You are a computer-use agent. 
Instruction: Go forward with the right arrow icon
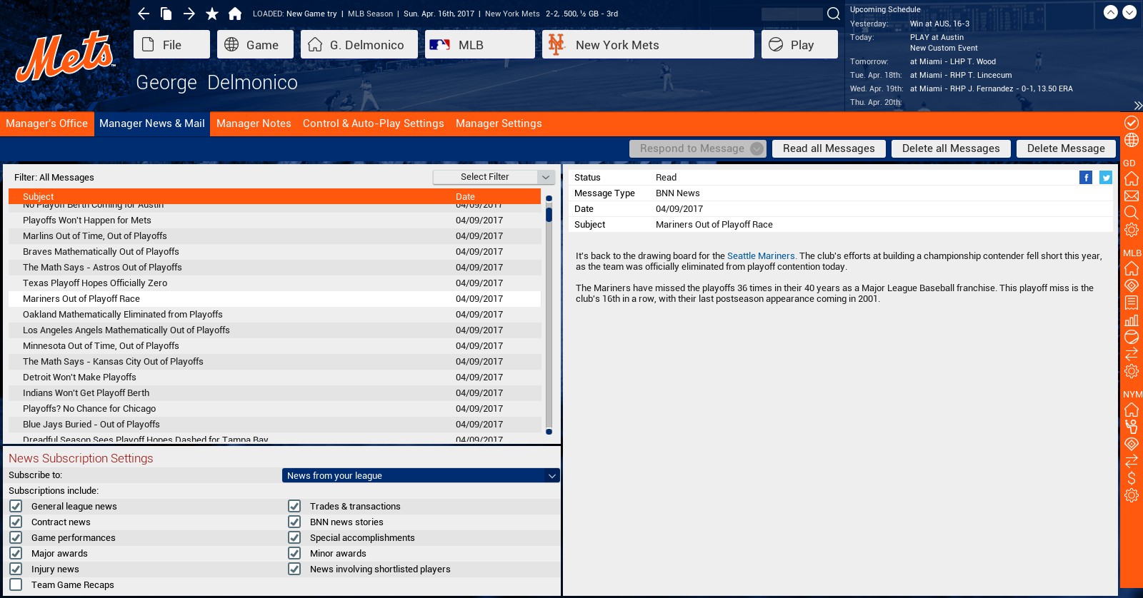pos(189,14)
